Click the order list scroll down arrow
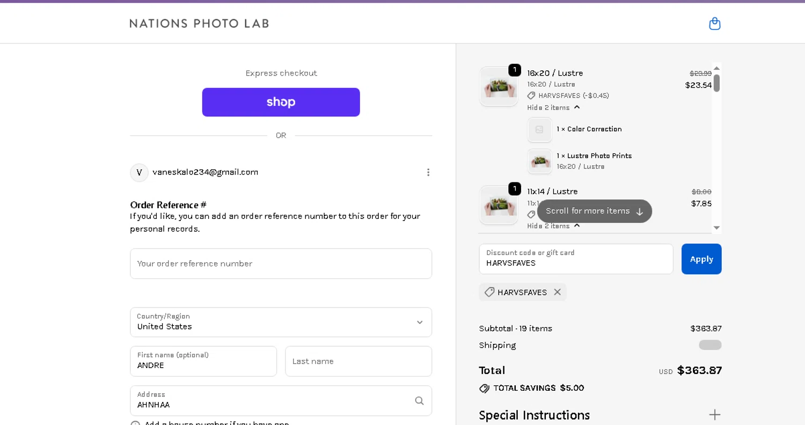805x425 pixels. (x=716, y=228)
